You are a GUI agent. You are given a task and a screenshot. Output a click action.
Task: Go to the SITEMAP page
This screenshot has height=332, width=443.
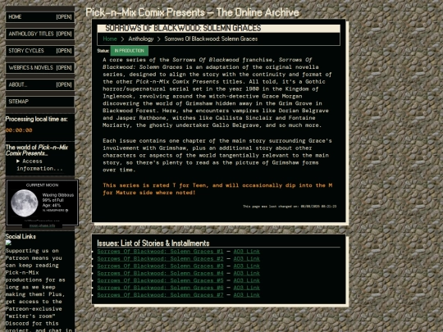[40, 102]
